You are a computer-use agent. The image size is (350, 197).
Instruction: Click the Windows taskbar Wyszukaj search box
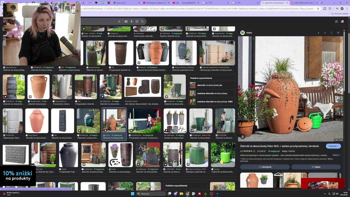coord(151,194)
